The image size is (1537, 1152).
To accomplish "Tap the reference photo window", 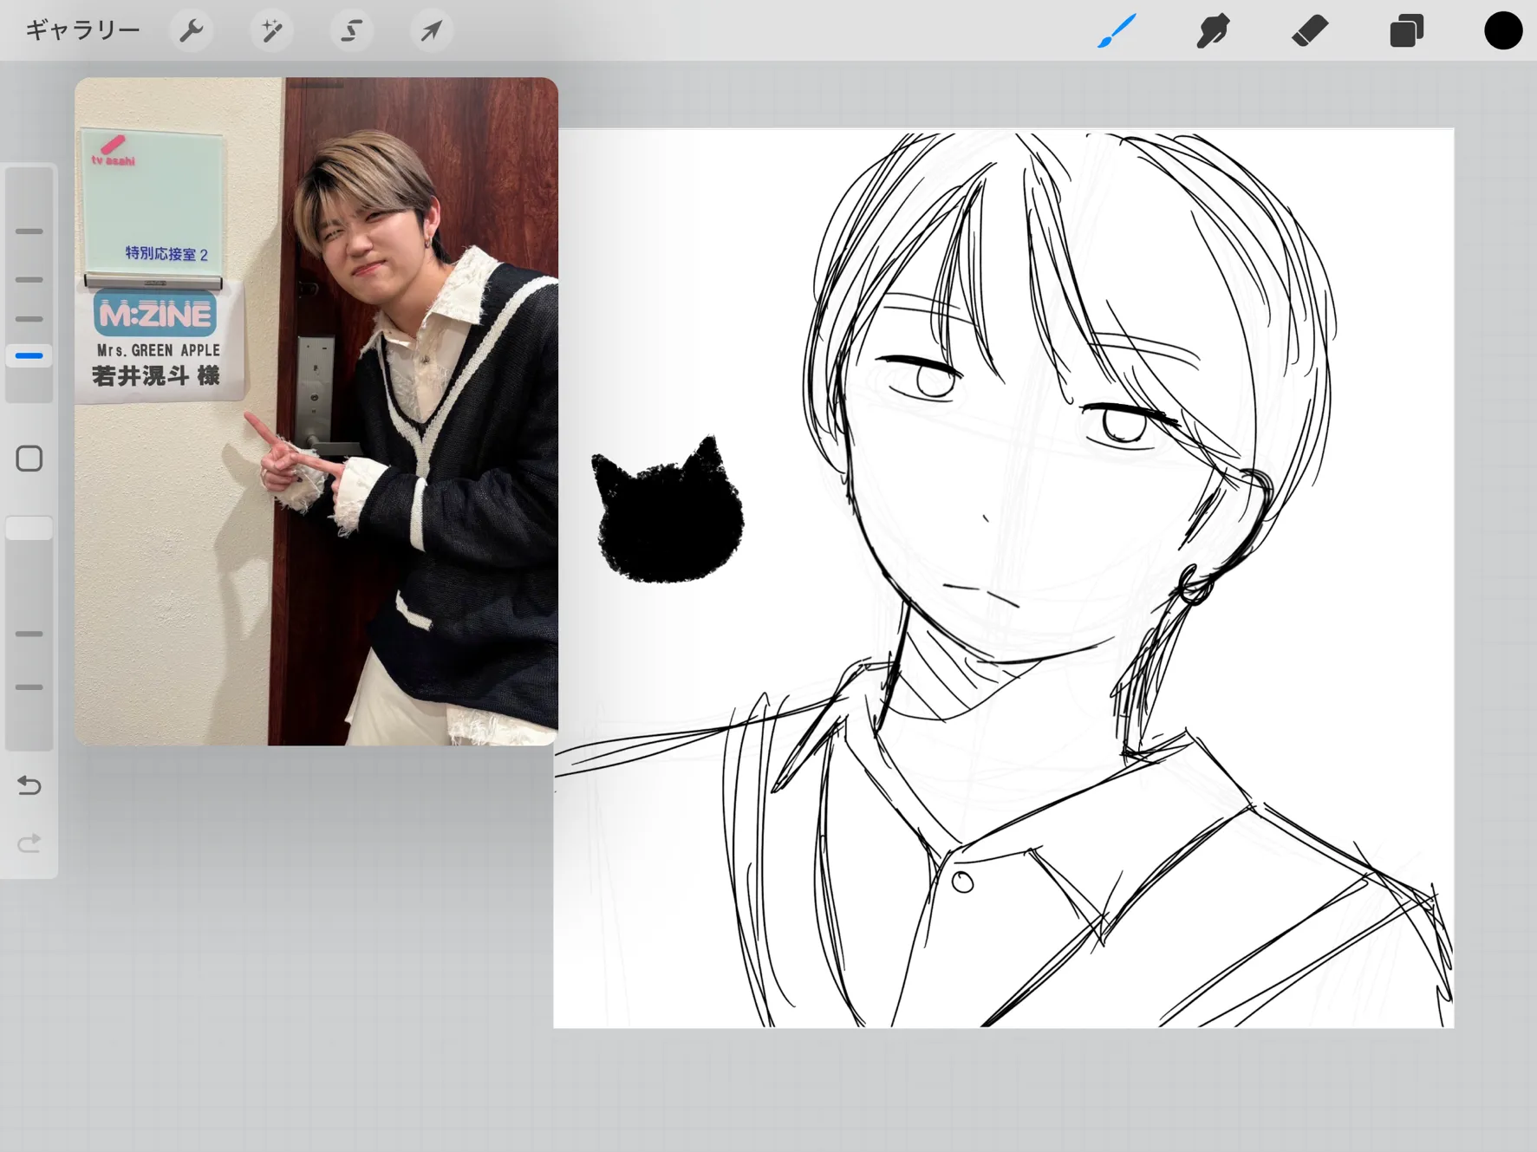I will (x=316, y=412).
